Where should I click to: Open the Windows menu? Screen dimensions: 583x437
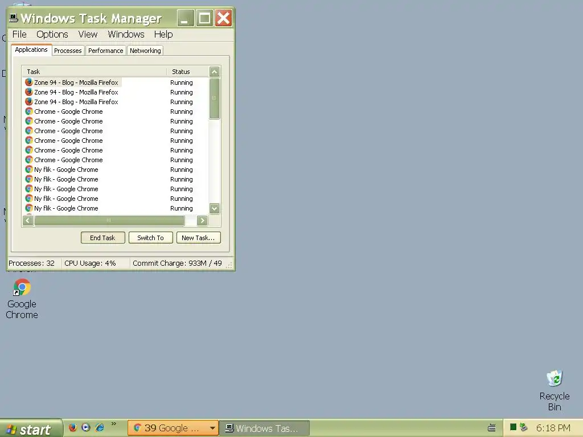(126, 34)
